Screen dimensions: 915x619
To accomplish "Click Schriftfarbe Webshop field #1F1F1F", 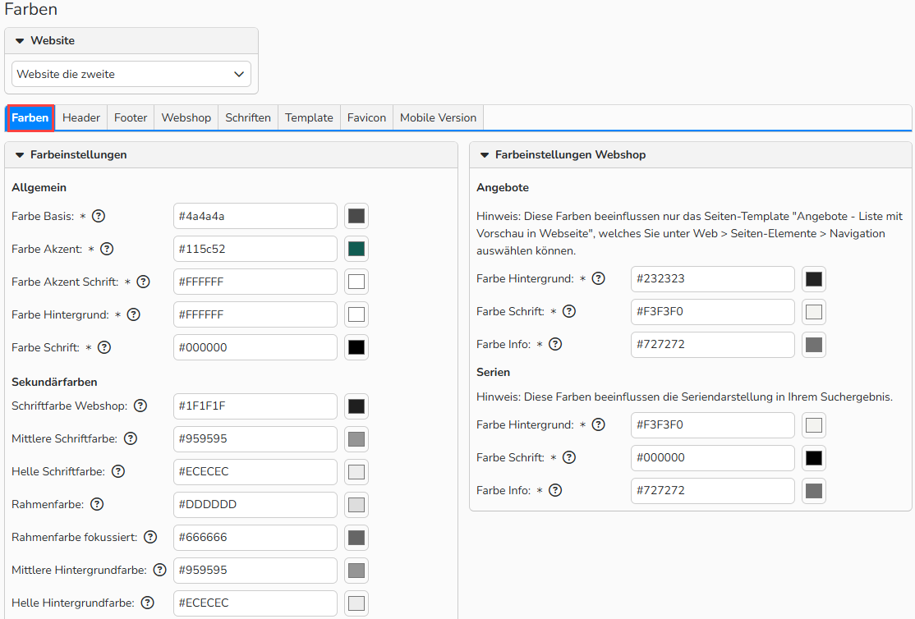I will 255,406.
